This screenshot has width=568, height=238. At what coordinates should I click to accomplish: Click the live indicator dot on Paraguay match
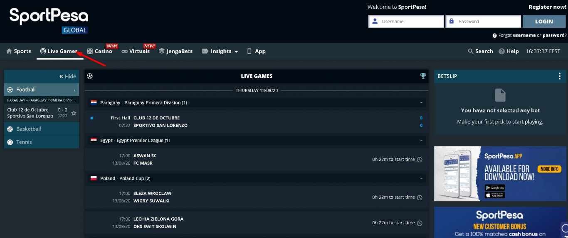[x=92, y=118]
